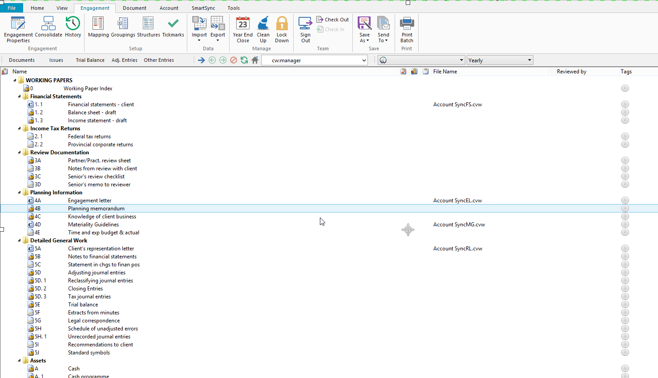Open the File menu

(12, 8)
